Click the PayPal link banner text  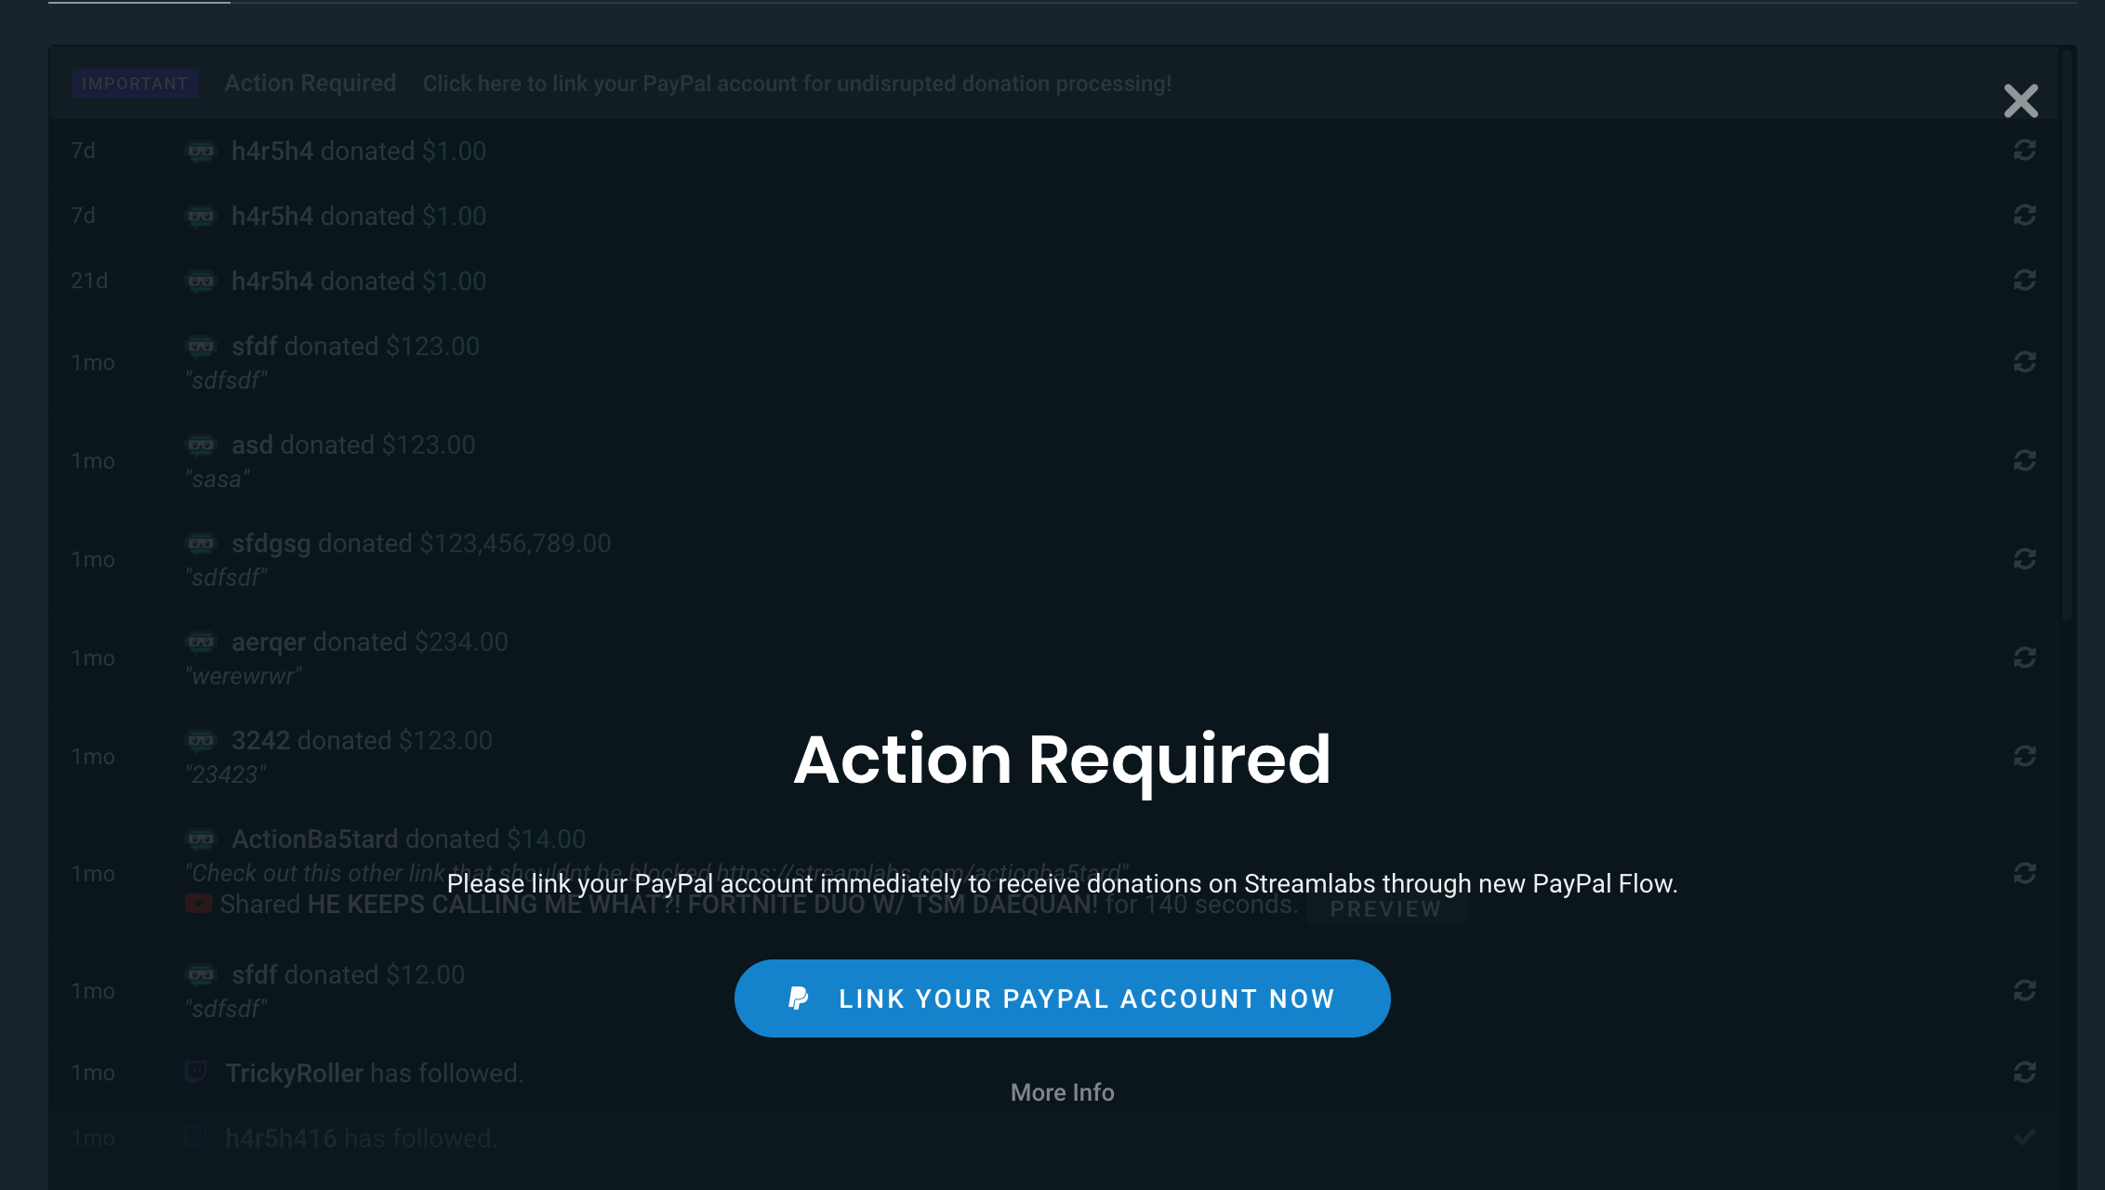click(797, 84)
